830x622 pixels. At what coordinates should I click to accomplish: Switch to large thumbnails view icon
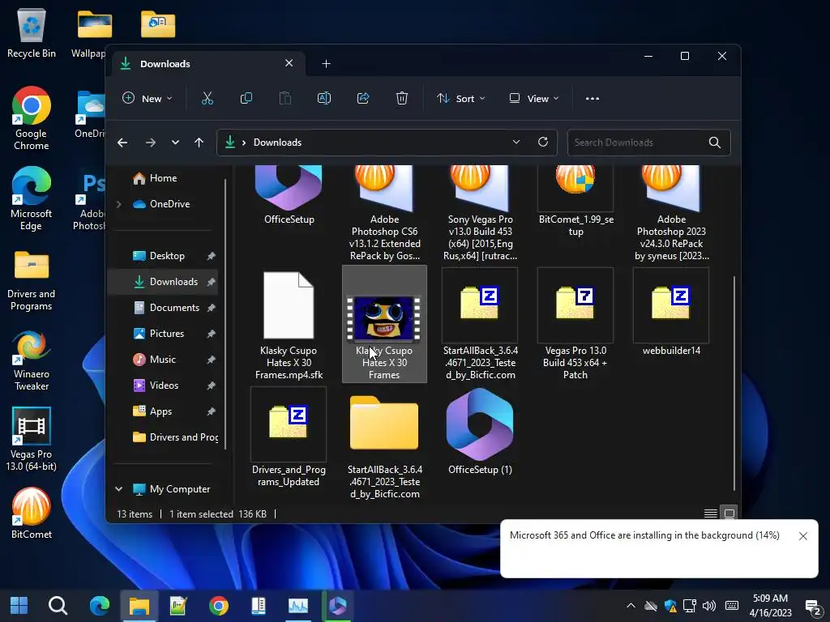(729, 513)
